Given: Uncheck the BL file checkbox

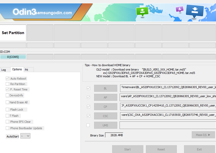Looking at the screenshot, I should [x=88, y=88].
